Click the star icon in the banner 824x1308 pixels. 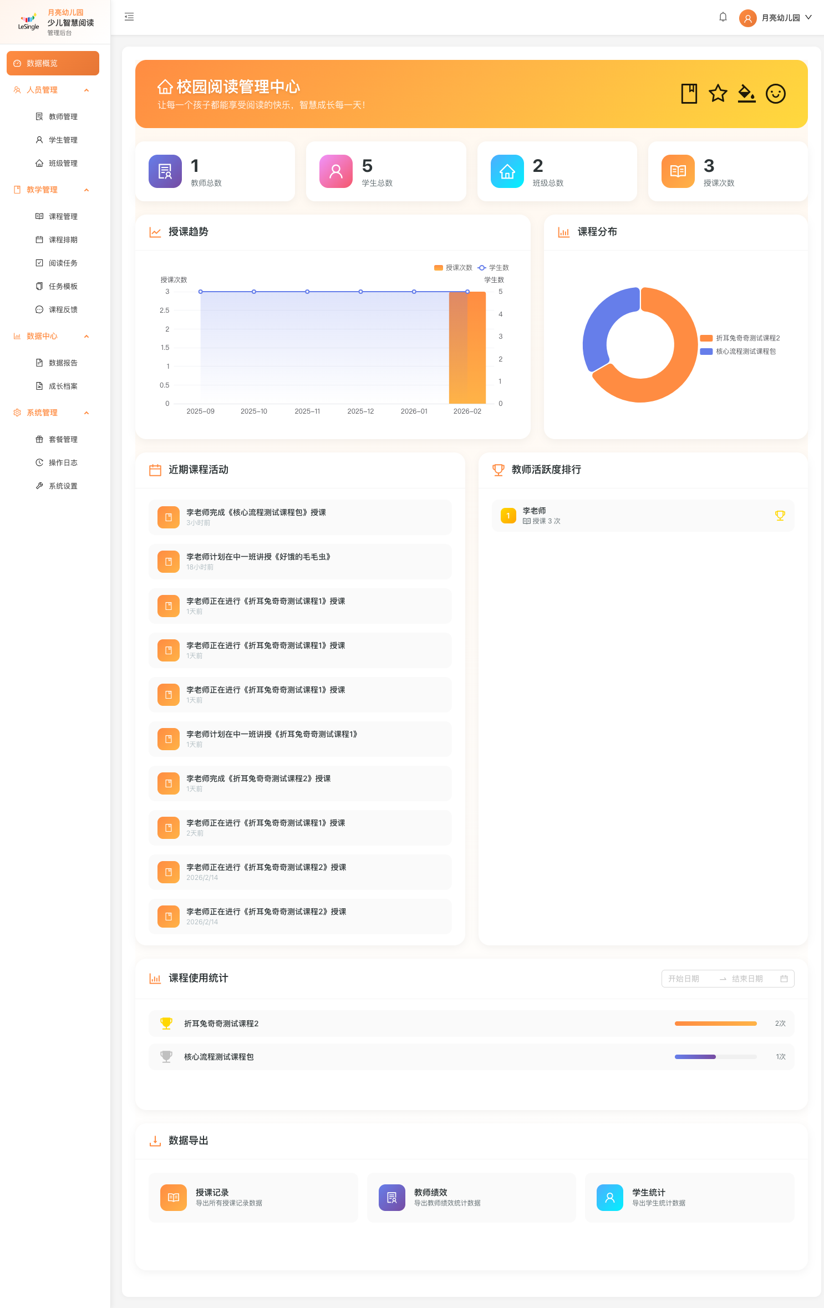pyautogui.click(x=718, y=94)
